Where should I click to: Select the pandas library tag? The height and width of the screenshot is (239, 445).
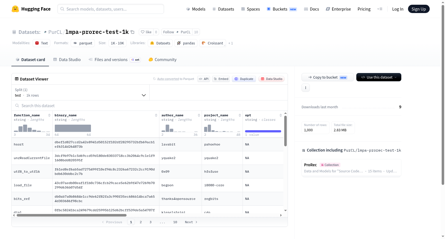(186, 43)
